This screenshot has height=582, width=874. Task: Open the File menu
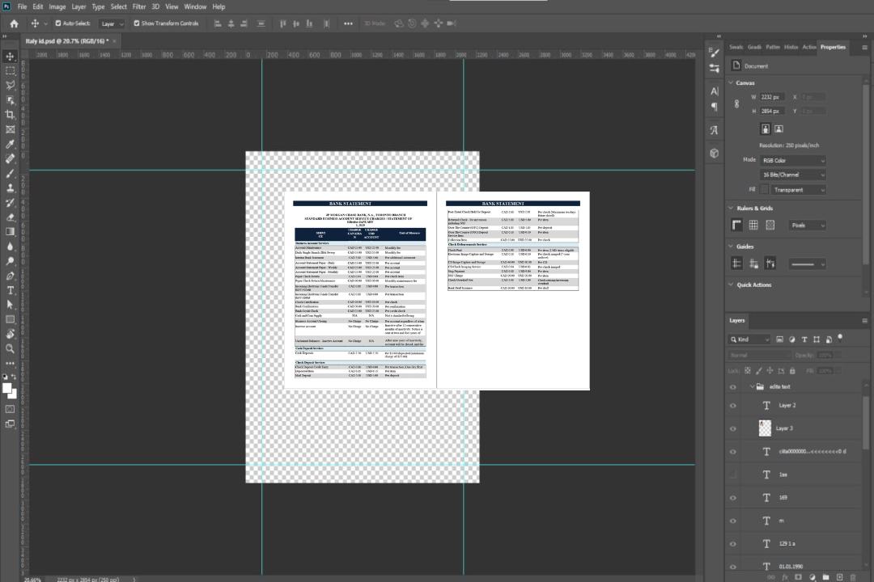(x=23, y=6)
